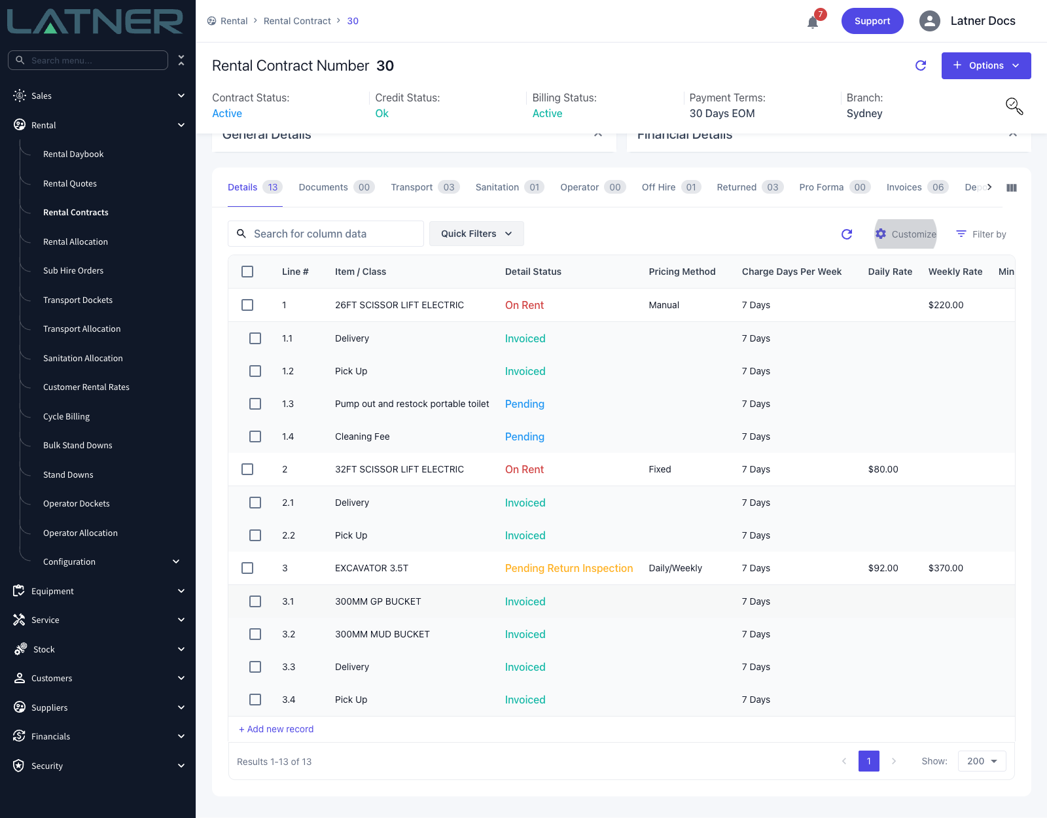Click the Support button
The width and height of the screenshot is (1047, 818).
(872, 21)
